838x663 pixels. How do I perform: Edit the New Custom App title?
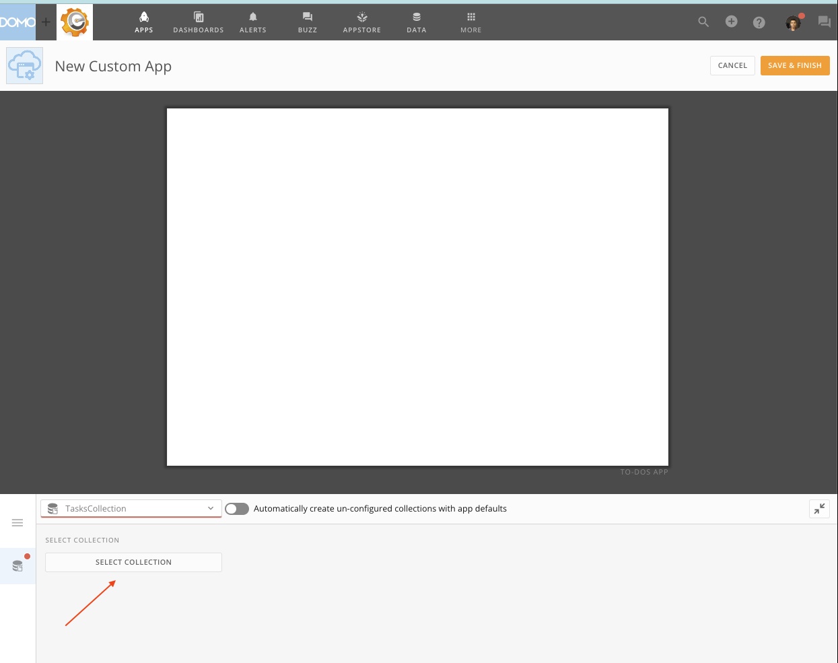[113, 66]
